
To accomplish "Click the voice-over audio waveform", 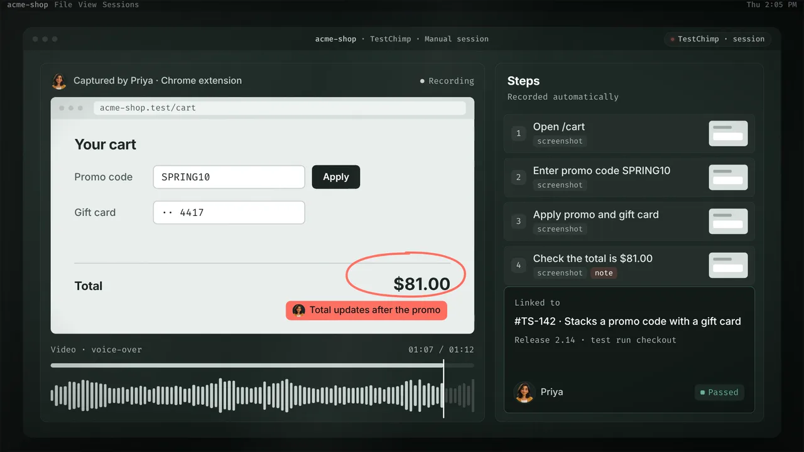I will coord(263,395).
